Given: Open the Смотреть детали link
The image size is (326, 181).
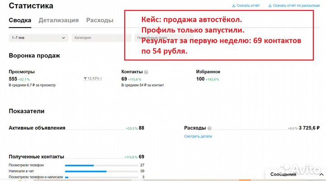Looking at the screenshot, I should [198, 136].
